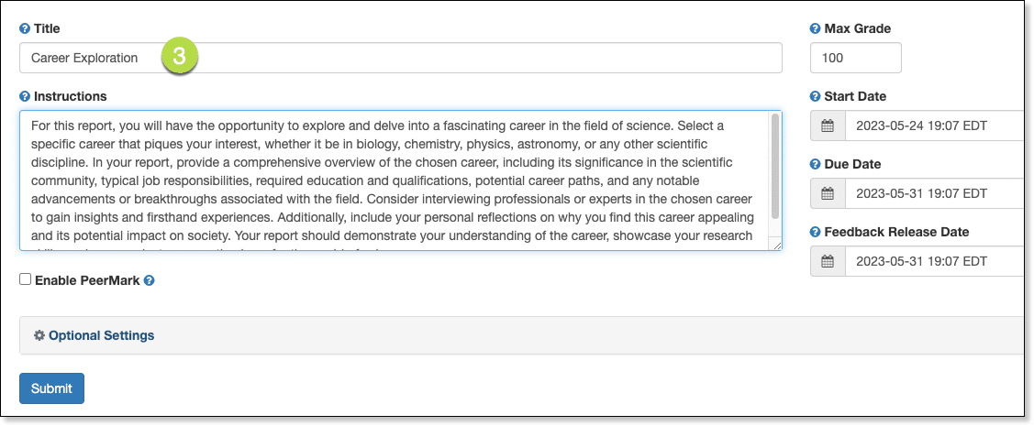Open the Due Date calendar picker
Screen dimensions: 1034x426
click(x=828, y=193)
